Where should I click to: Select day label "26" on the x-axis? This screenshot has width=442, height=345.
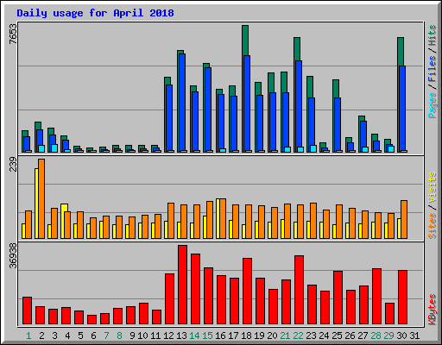click(350, 336)
